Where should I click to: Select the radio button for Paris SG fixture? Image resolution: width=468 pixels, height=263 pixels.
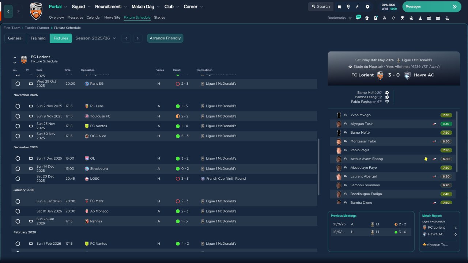pyautogui.click(x=18, y=84)
